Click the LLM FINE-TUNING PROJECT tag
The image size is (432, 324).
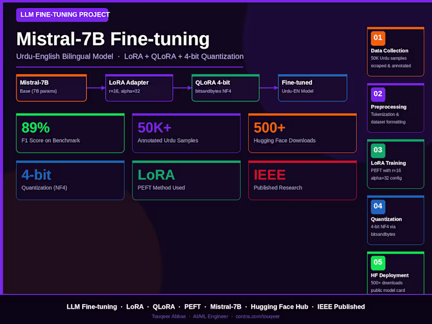pos(62,15)
